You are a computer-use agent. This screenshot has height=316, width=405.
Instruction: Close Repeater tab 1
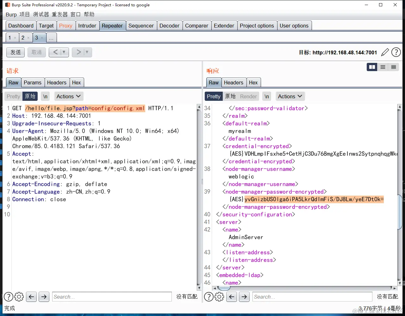15,38
